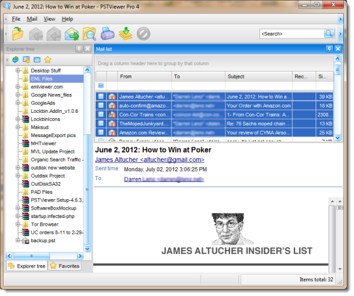
Task: Sort by the Subject column header
Action: tap(259, 76)
